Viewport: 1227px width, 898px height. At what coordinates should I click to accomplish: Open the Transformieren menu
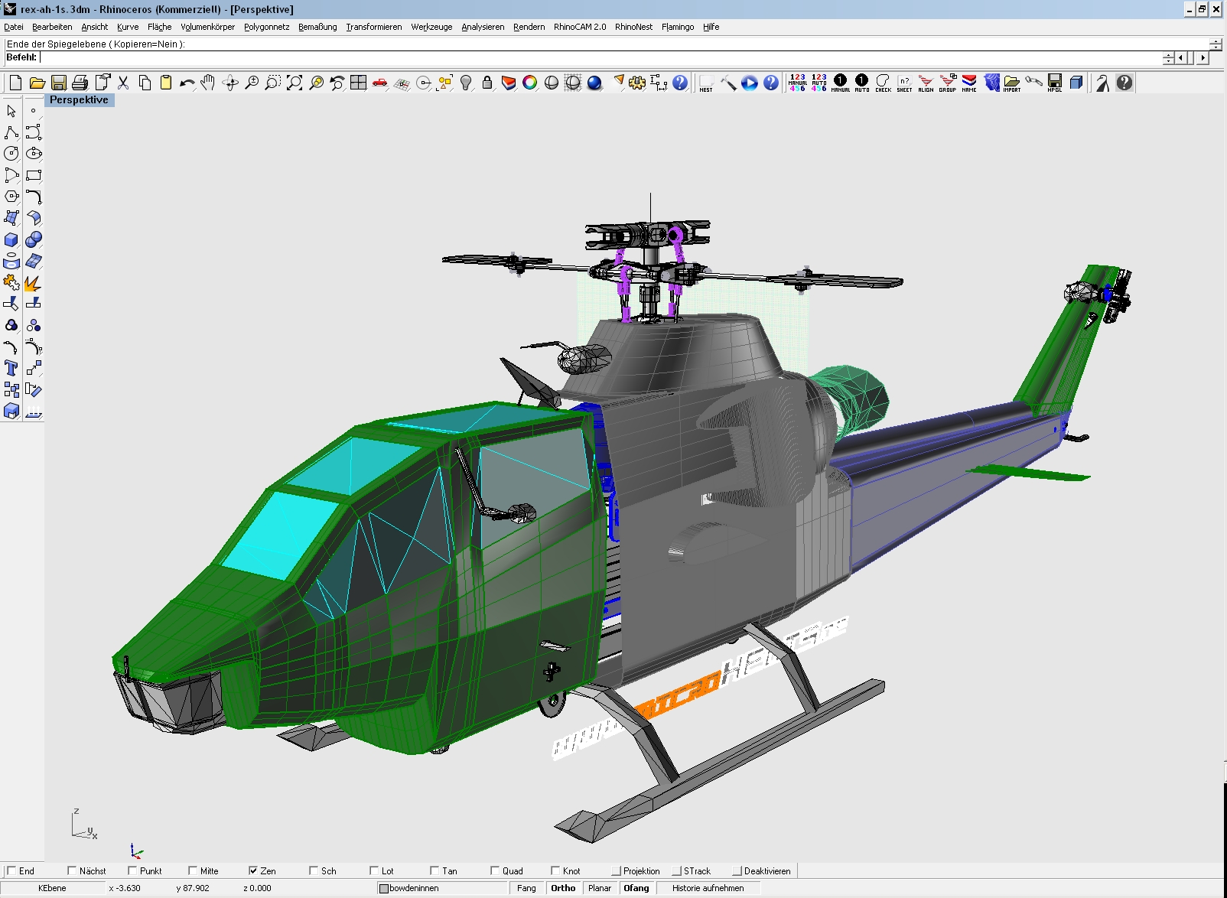pos(373,27)
